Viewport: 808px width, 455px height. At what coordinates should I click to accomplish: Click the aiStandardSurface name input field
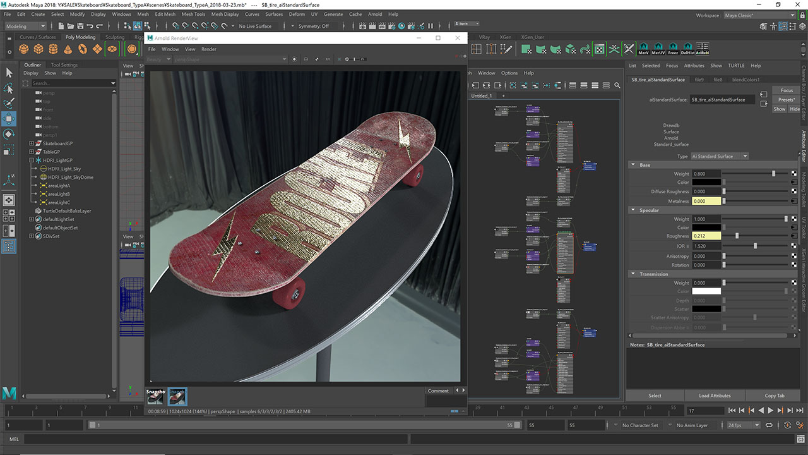point(722,100)
